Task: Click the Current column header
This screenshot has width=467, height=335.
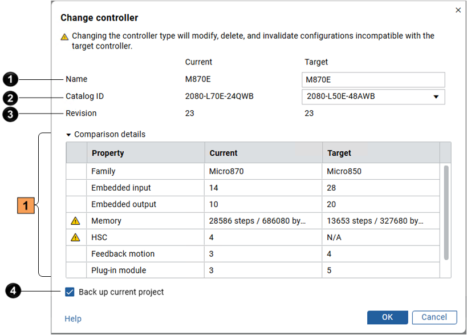Action: coord(262,153)
